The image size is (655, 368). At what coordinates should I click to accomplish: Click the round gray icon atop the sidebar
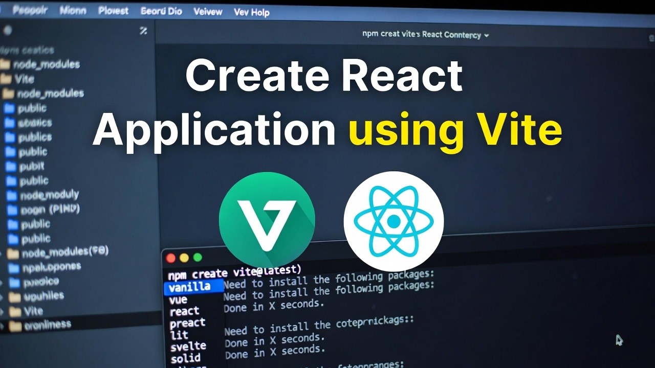click(7, 30)
